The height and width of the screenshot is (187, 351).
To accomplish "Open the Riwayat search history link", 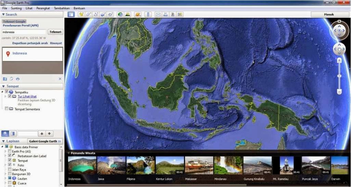I will [x=56, y=43].
